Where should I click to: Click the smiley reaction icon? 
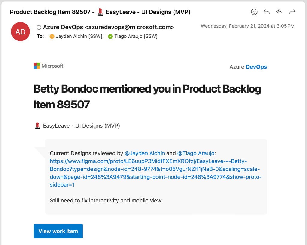coord(254,12)
